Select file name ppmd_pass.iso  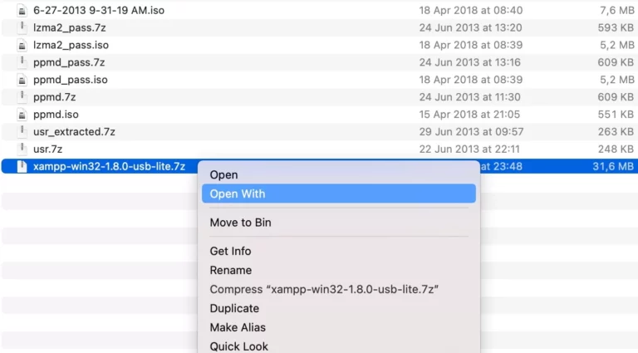[71, 80]
